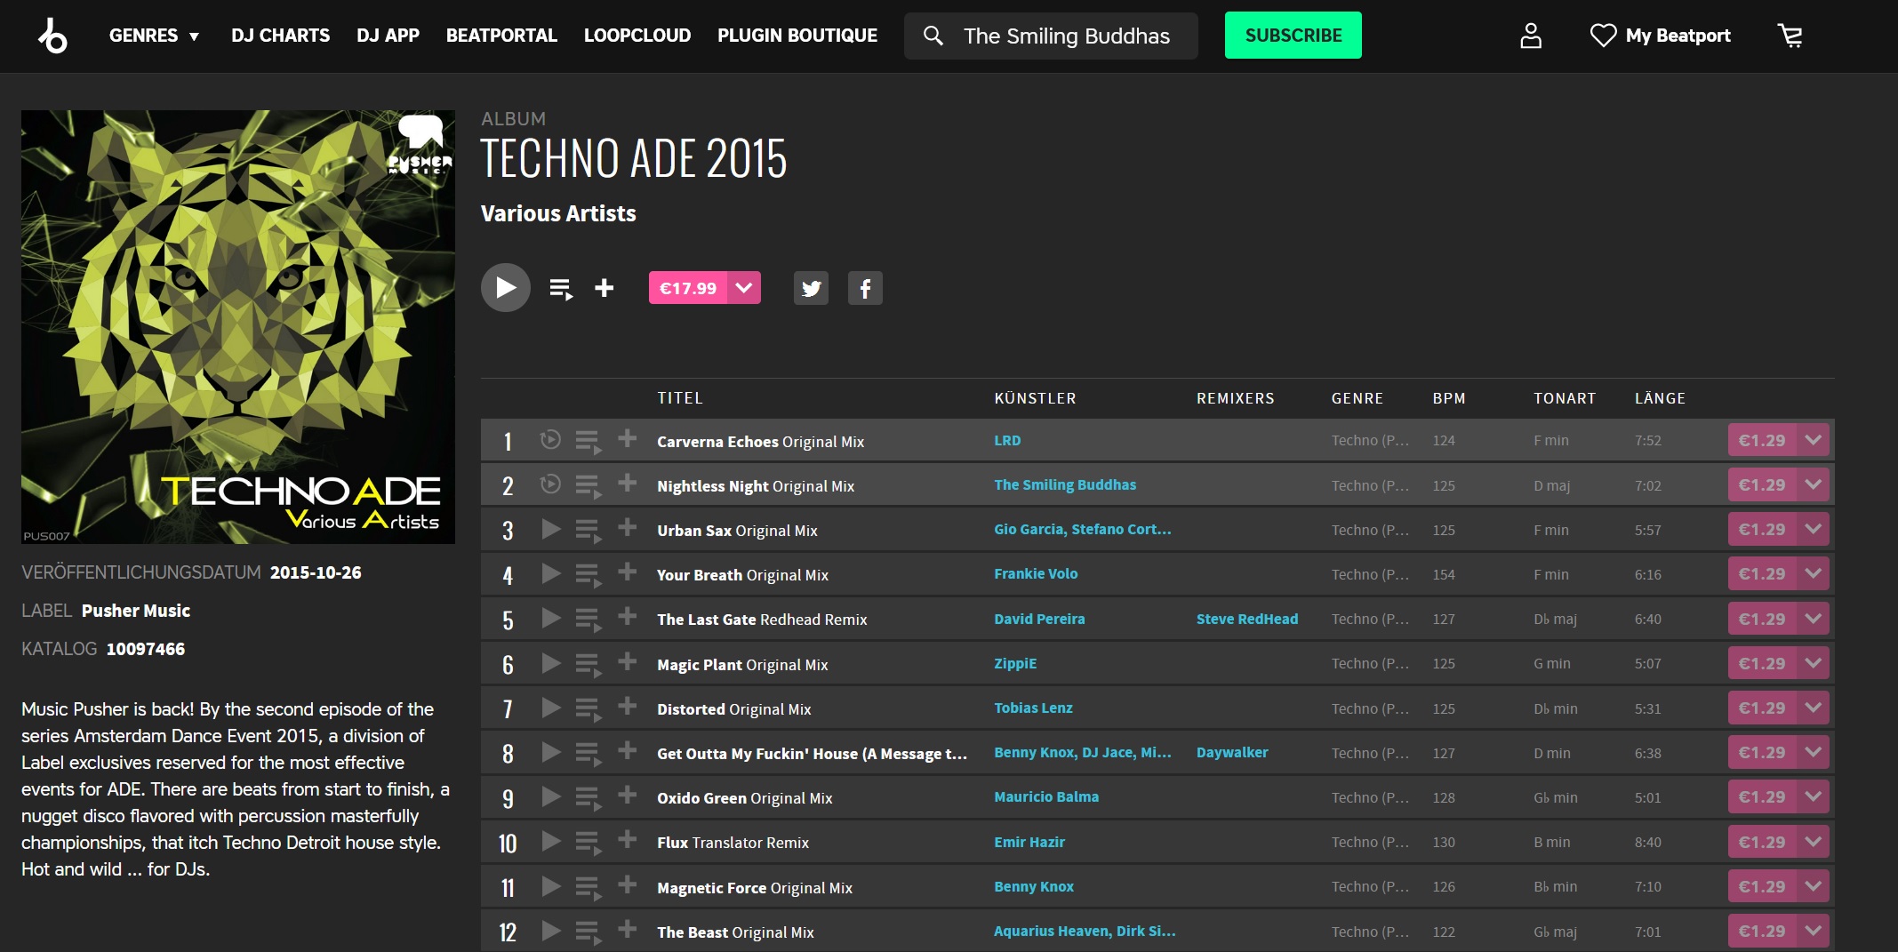Open remixer Daywalker link
This screenshot has width=1898, height=952.
[1232, 752]
